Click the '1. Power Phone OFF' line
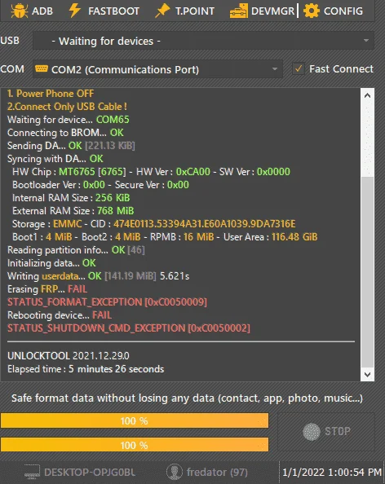 [x=51, y=93]
